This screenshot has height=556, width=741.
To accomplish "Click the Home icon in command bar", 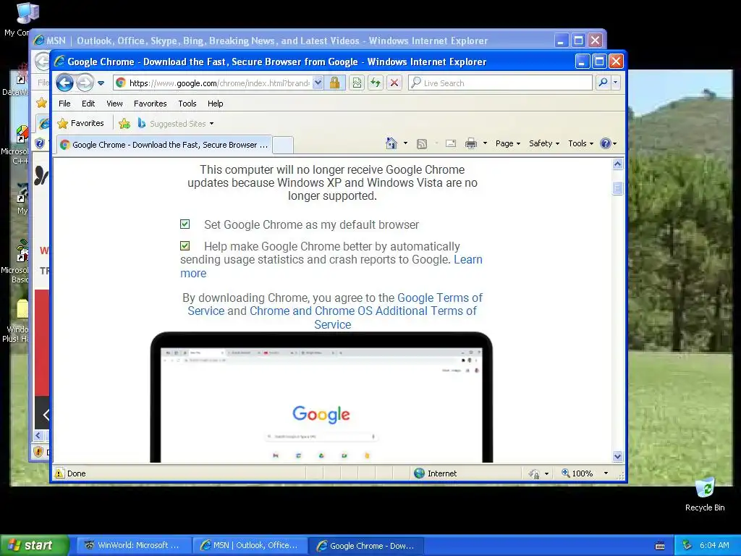I will tap(391, 143).
